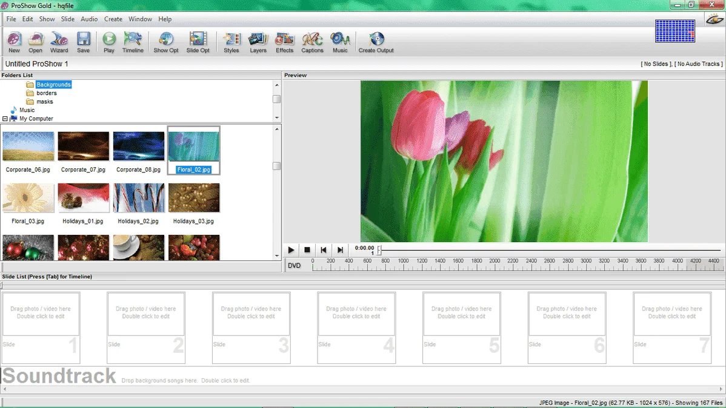Open the Create menu

113,19
